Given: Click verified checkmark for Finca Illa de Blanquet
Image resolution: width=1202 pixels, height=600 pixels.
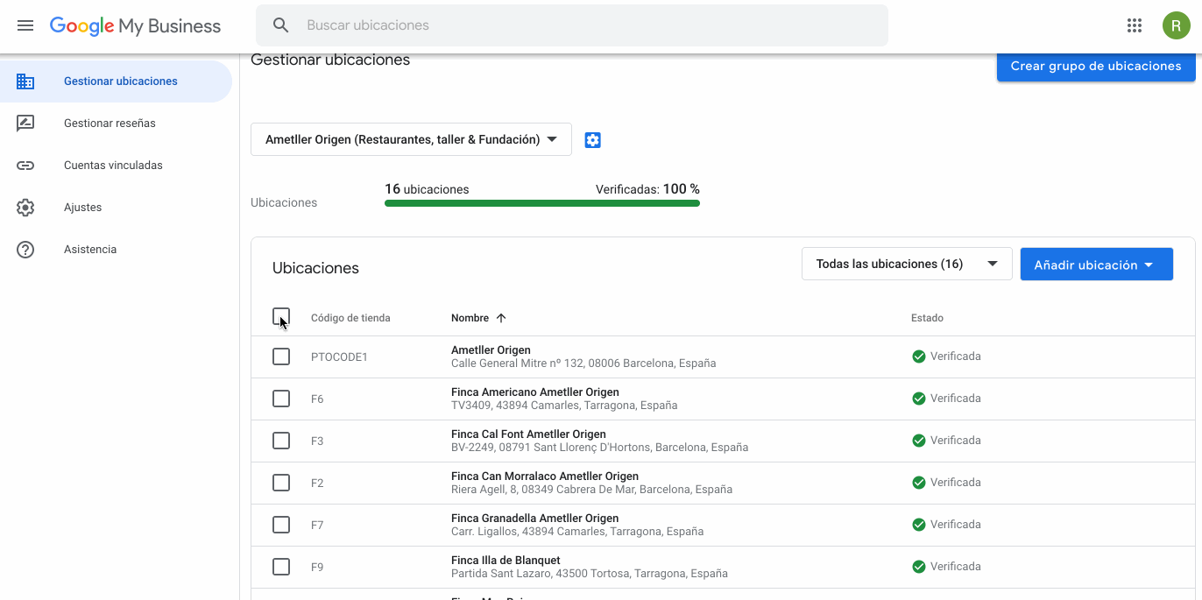Looking at the screenshot, I should pyautogui.click(x=919, y=567).
